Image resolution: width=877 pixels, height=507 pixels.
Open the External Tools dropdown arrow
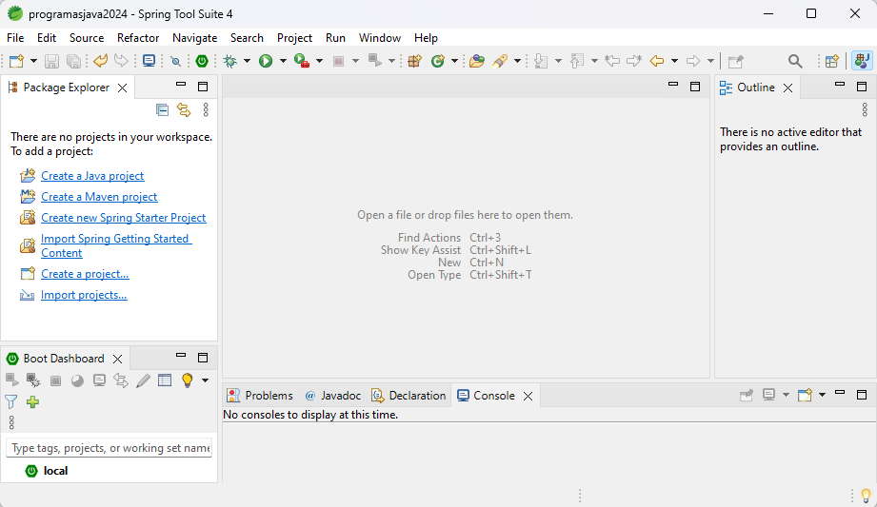[x=319, y=61]
